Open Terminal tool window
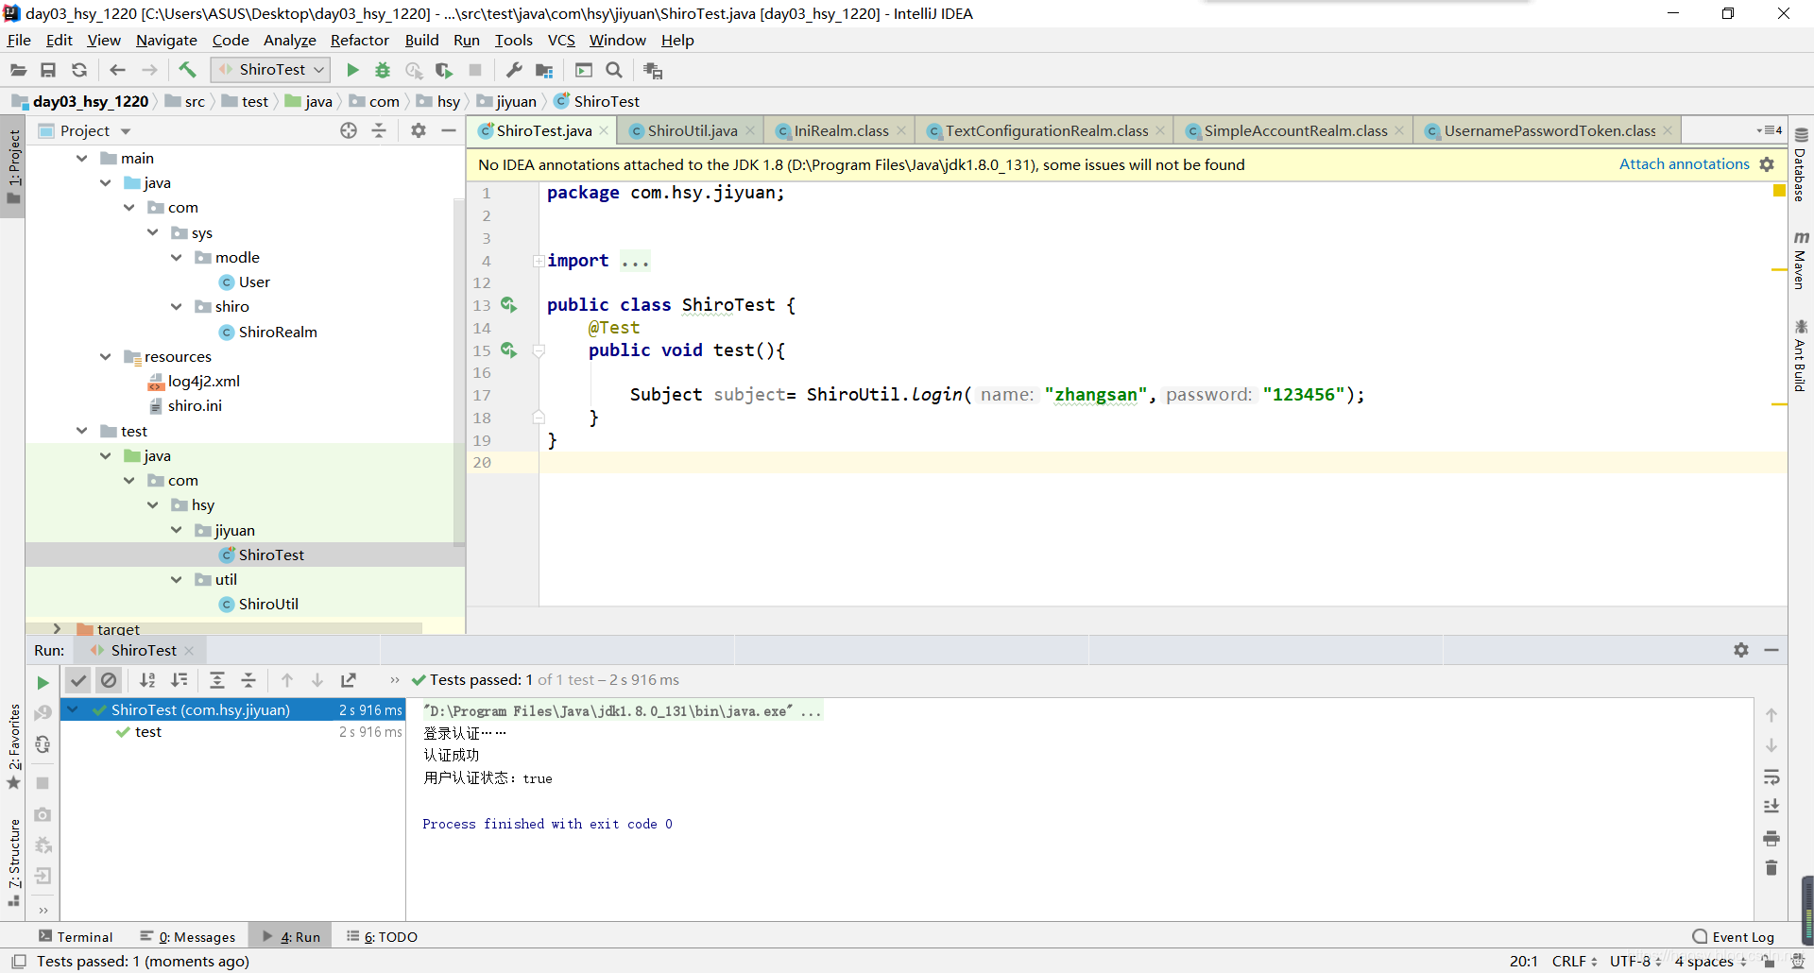The image size is (1814, 973). pyautogui.click(x=76, y=937)
